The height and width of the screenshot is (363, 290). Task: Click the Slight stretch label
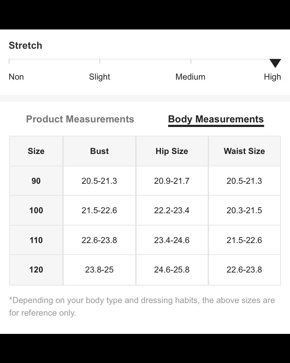[99, 77]
